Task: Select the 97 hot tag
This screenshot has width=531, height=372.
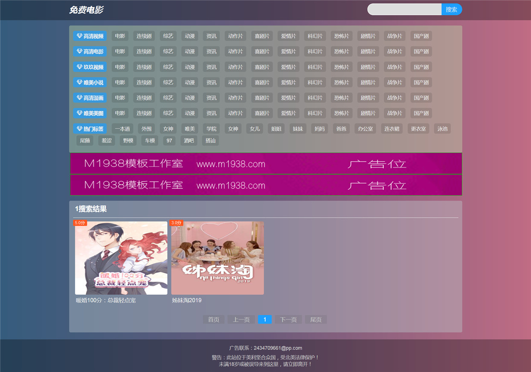Action: tap(169, 141)
